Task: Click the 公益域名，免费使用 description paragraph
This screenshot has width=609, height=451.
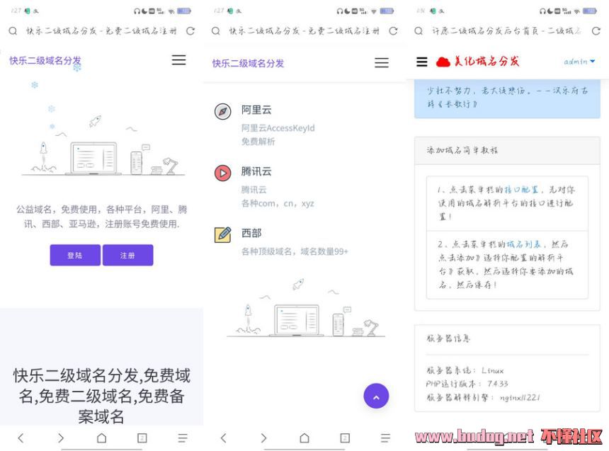Action: (102, 217)
